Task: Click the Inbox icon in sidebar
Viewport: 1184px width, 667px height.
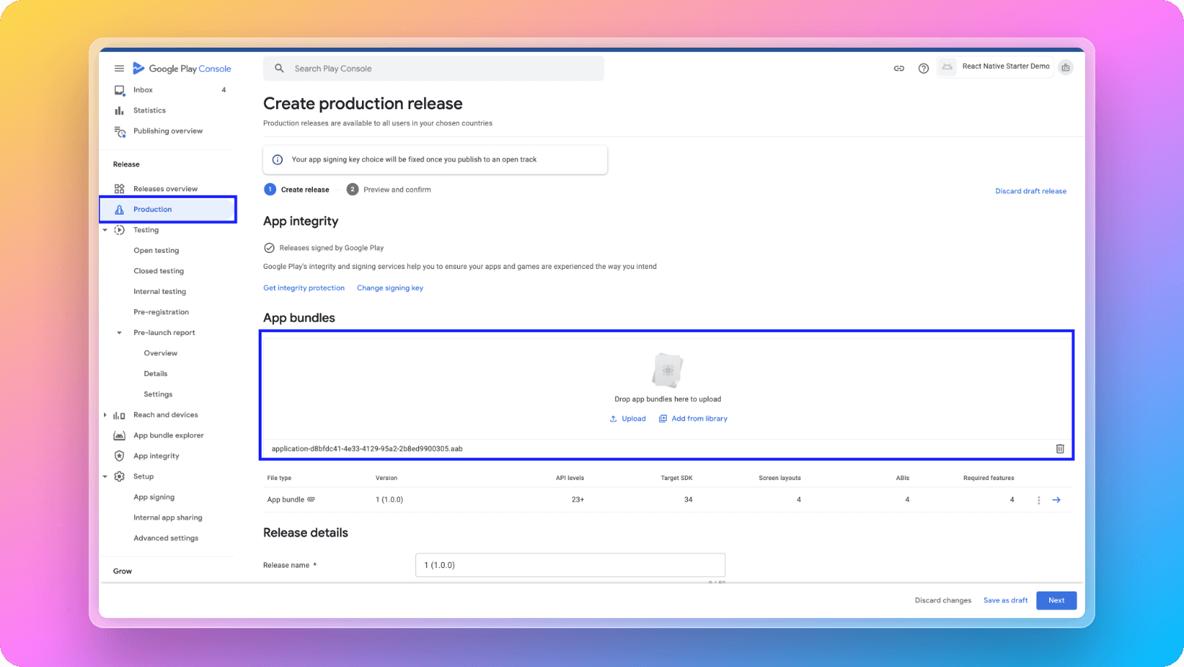Action: [x=119, y=90]
